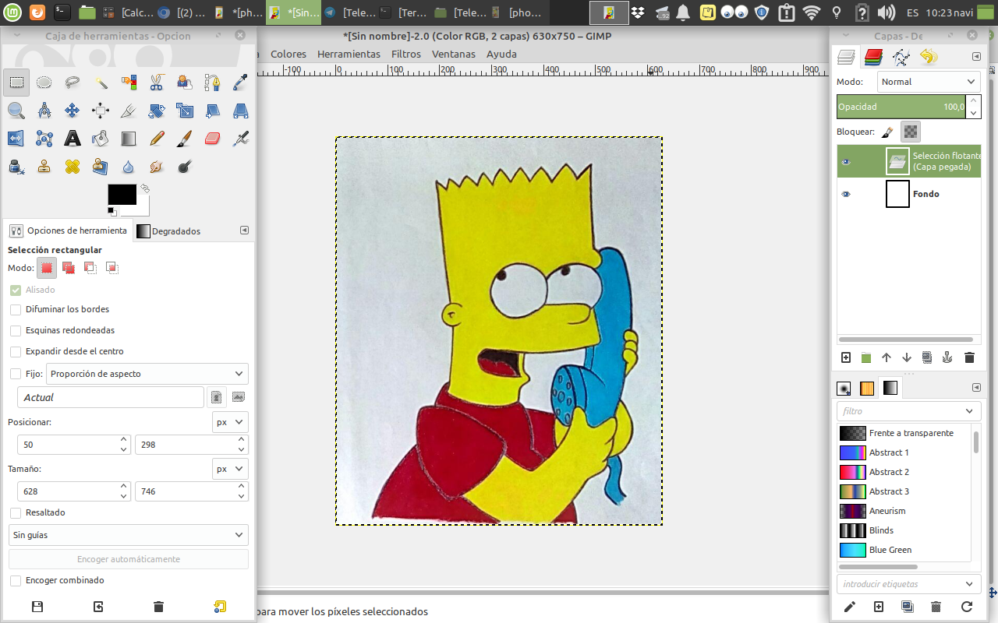Pick the Move tool
This screenshot has height=623, width=998.
point(73,110)
